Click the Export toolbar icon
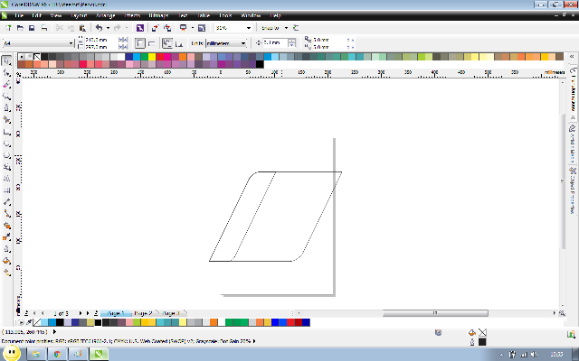Screen dimensions: 579x361 point(167,28)
